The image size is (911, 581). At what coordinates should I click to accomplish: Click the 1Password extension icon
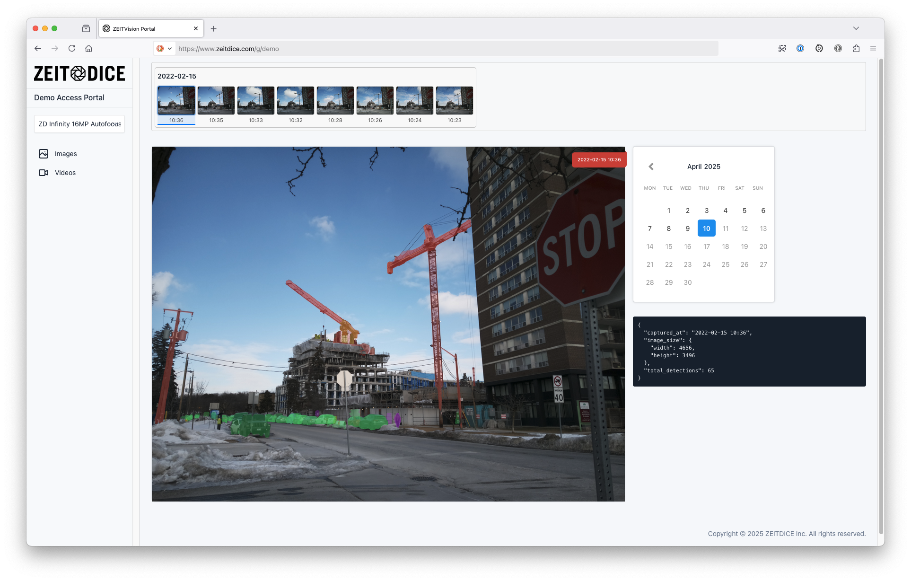(x=800, y=48)
